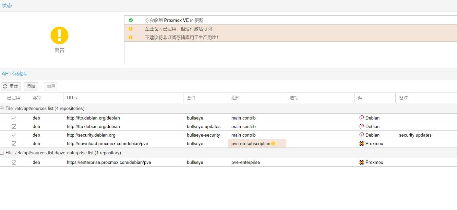
Task: Sort by the 组件 column header
Action: point(257,98)
